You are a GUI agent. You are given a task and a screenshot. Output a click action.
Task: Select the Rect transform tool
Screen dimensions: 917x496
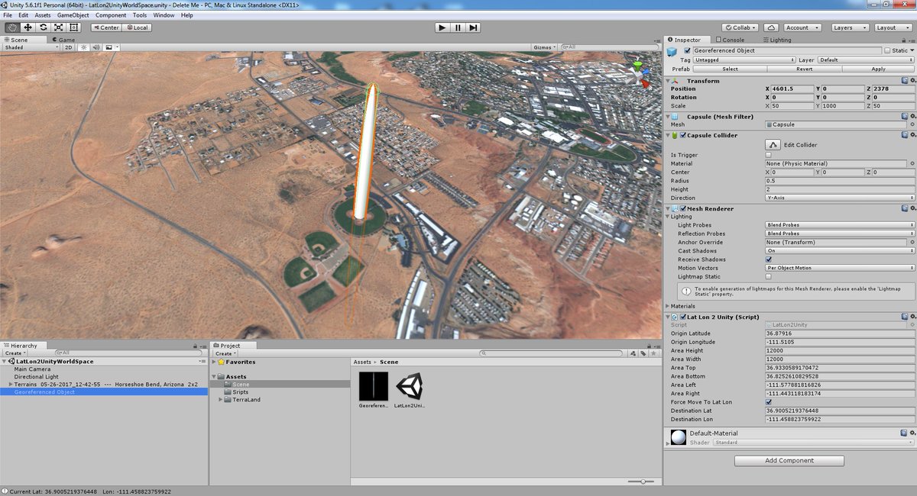click(x=73, y=27)
